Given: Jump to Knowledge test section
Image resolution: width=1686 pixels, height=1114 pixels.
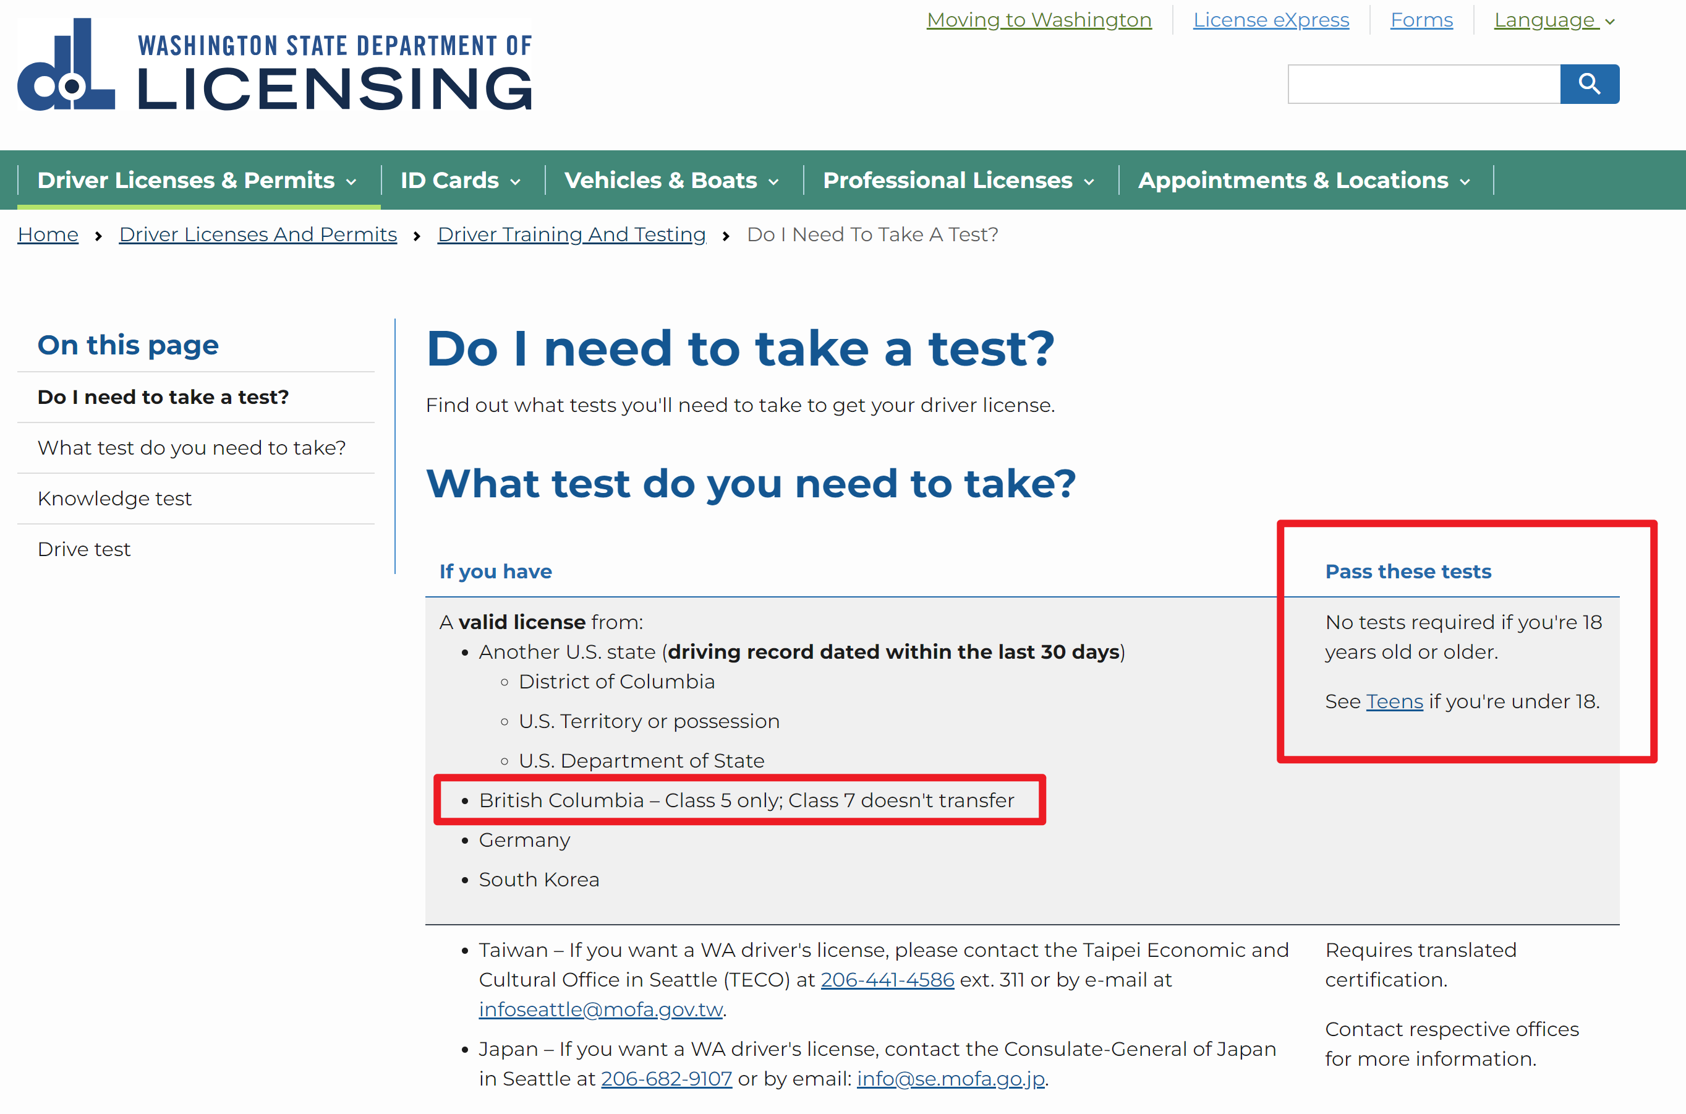Looking at the screenshot, I should (114, 499).
